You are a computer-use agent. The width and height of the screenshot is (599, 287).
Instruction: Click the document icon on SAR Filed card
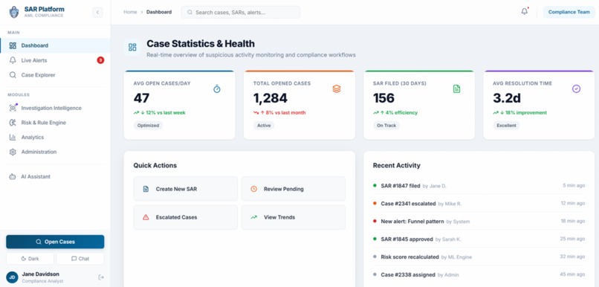click(456, 89)
